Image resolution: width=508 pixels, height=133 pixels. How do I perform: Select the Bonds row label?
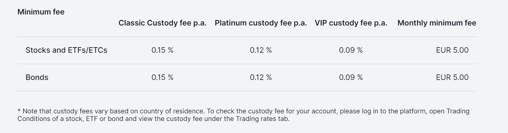pyautogui.click(x=37, y=78)
